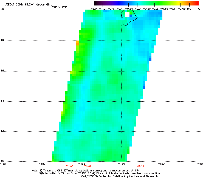
Task: Click the latitude label 20
Action: (2, 9)
